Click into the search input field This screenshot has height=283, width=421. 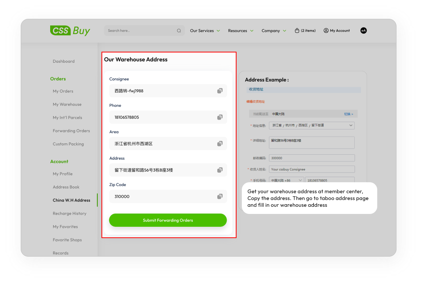click(140, 31)
